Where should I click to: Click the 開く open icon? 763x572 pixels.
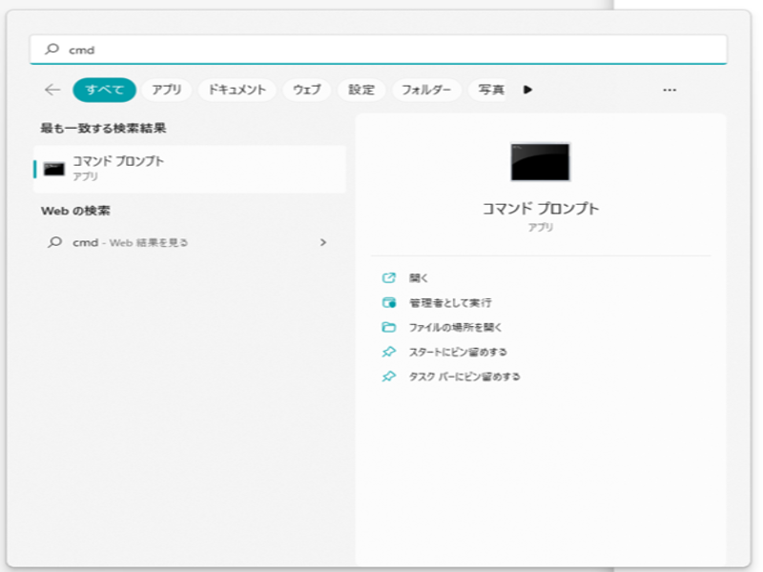point(388,278)
